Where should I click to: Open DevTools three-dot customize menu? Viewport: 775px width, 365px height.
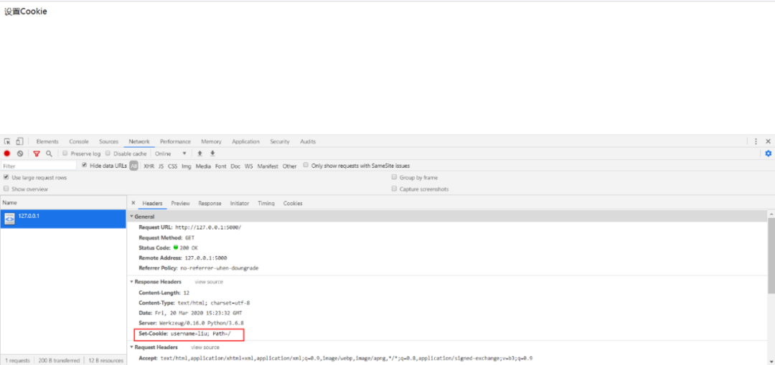756,141
